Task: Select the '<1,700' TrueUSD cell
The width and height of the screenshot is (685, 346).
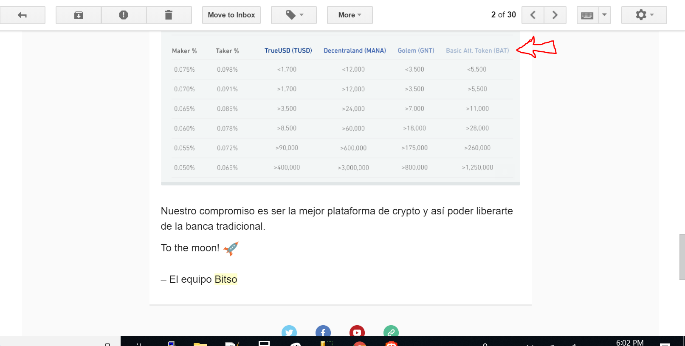Action: 287,70
